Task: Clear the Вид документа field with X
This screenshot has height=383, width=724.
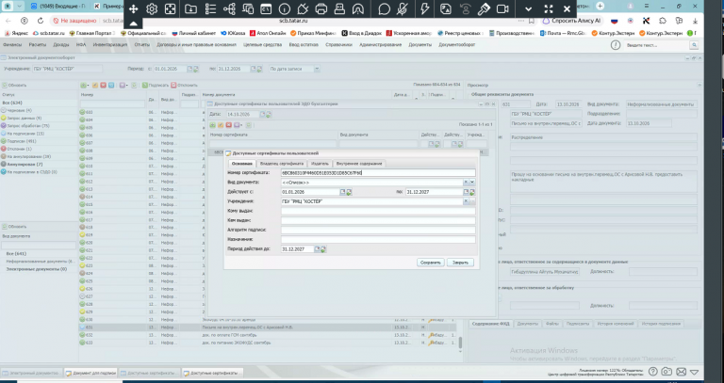Action: coord(466,183)
